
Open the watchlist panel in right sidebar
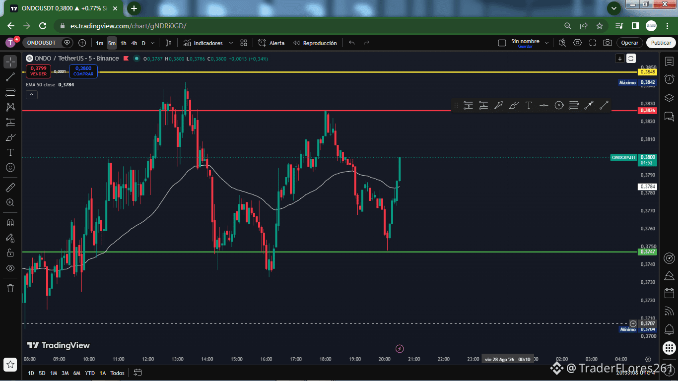point(669,61)
